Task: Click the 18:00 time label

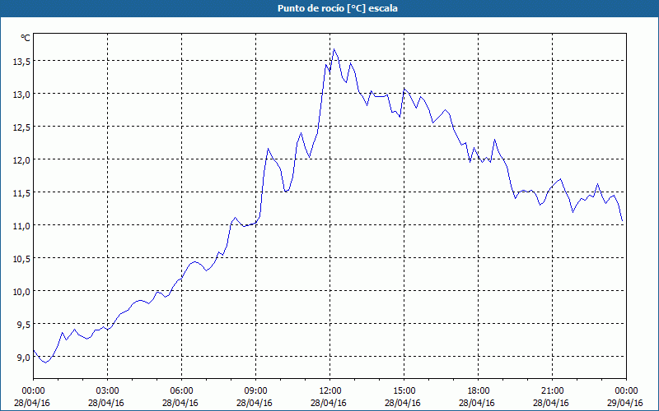Action: coord(479,391)
